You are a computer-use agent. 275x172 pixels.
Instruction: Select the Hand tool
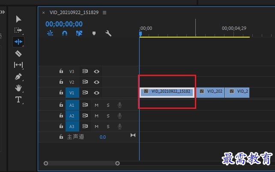click(18, 88)
